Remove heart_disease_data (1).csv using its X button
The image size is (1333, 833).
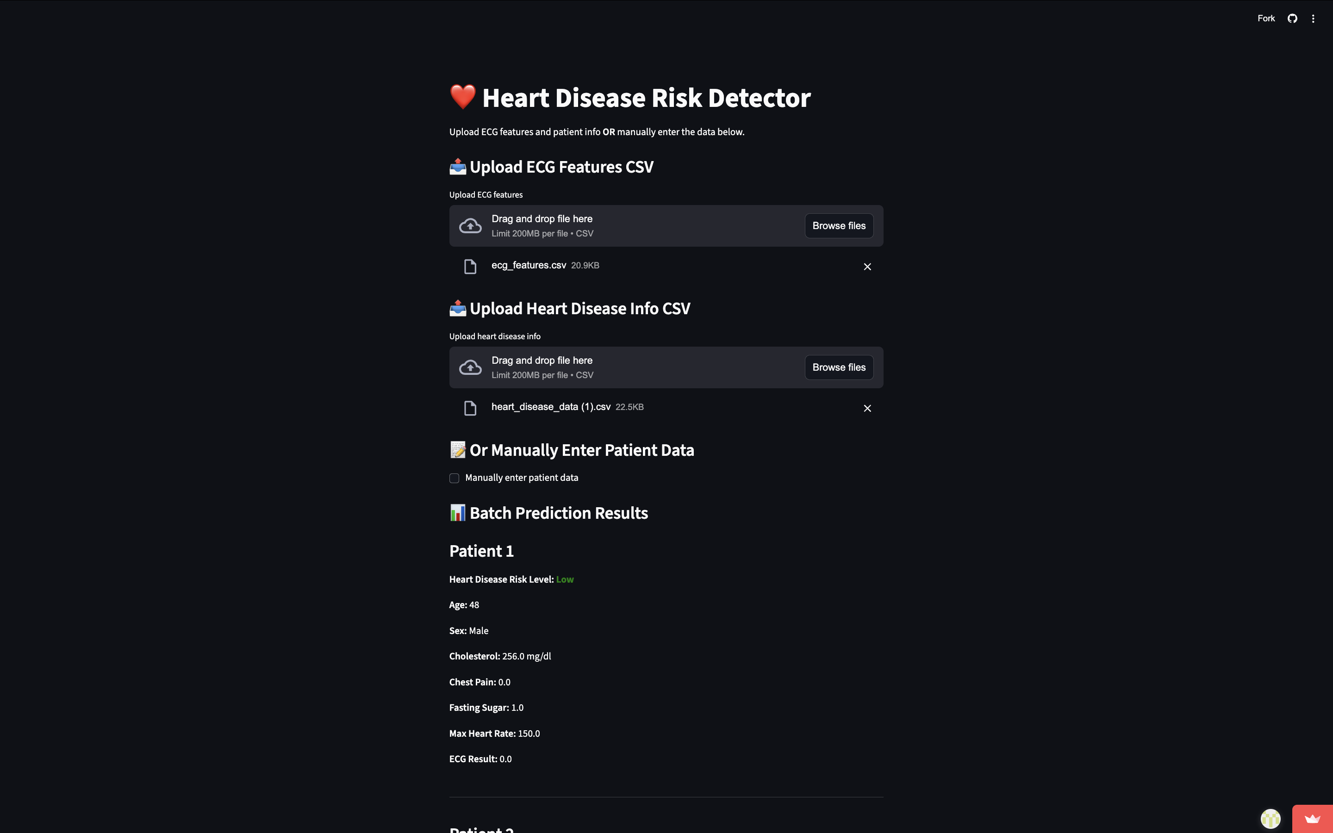pos(866,408)
